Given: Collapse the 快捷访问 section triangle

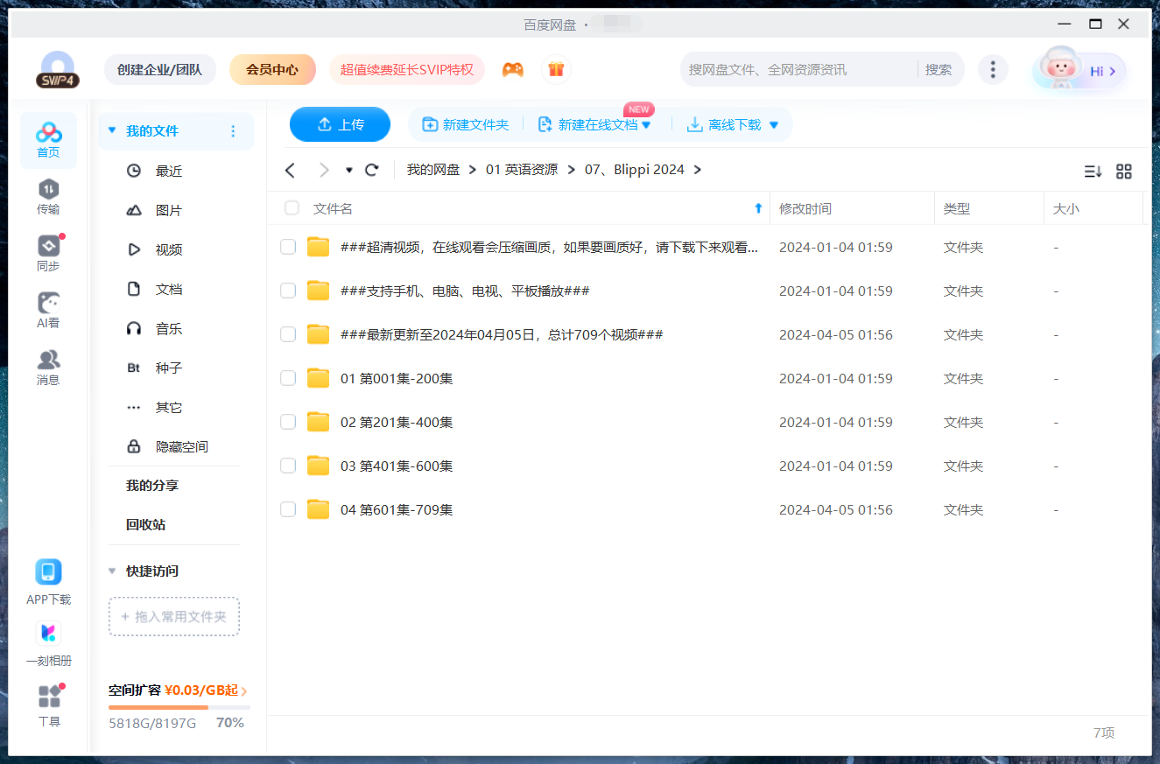Looking at the screenshot, I should (x=112, y=571).
